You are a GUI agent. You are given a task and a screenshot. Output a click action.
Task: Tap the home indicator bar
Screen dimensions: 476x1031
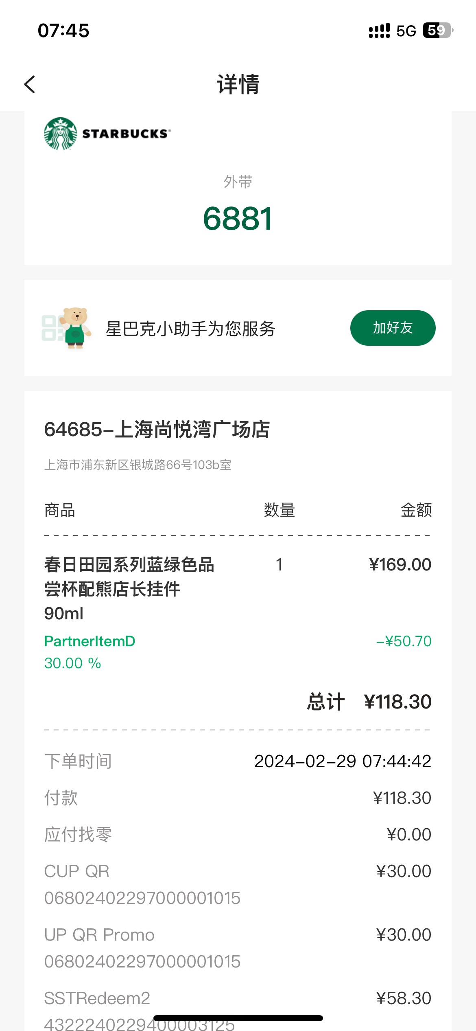tap(238, 1018)
